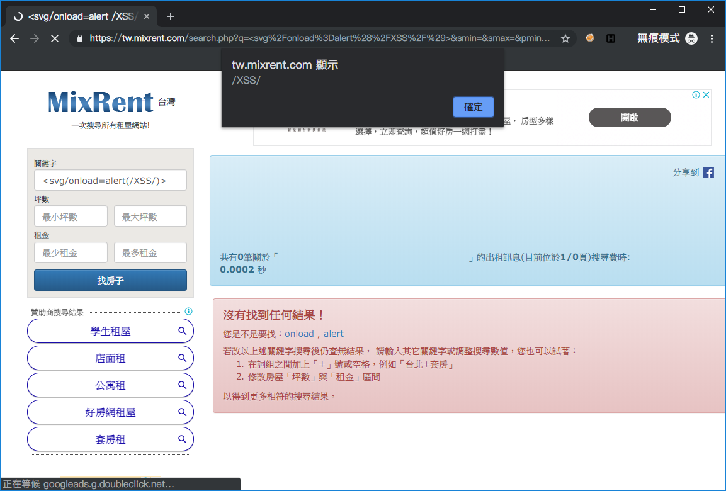Viewport: 726px width, 491px height.
Task: Bookmark this page with the star
Action: pos(565,38)
